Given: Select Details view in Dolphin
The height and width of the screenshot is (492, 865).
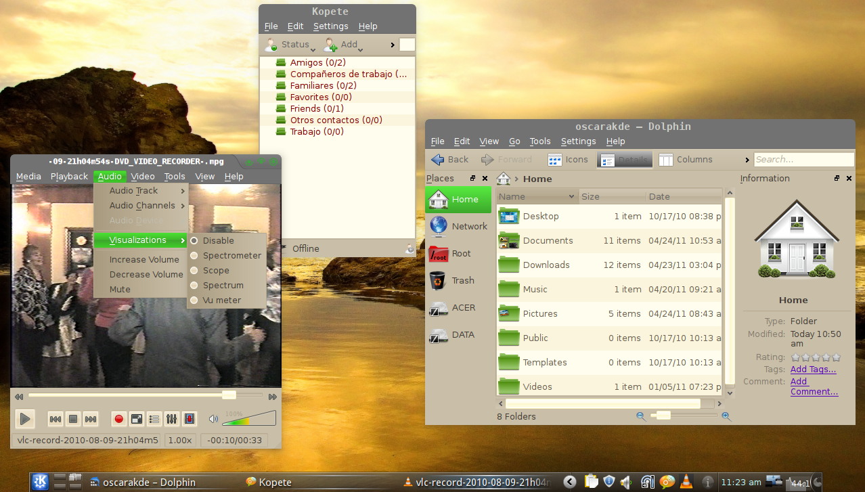Looking at the screenshot, I should click(x=625, y=160).
